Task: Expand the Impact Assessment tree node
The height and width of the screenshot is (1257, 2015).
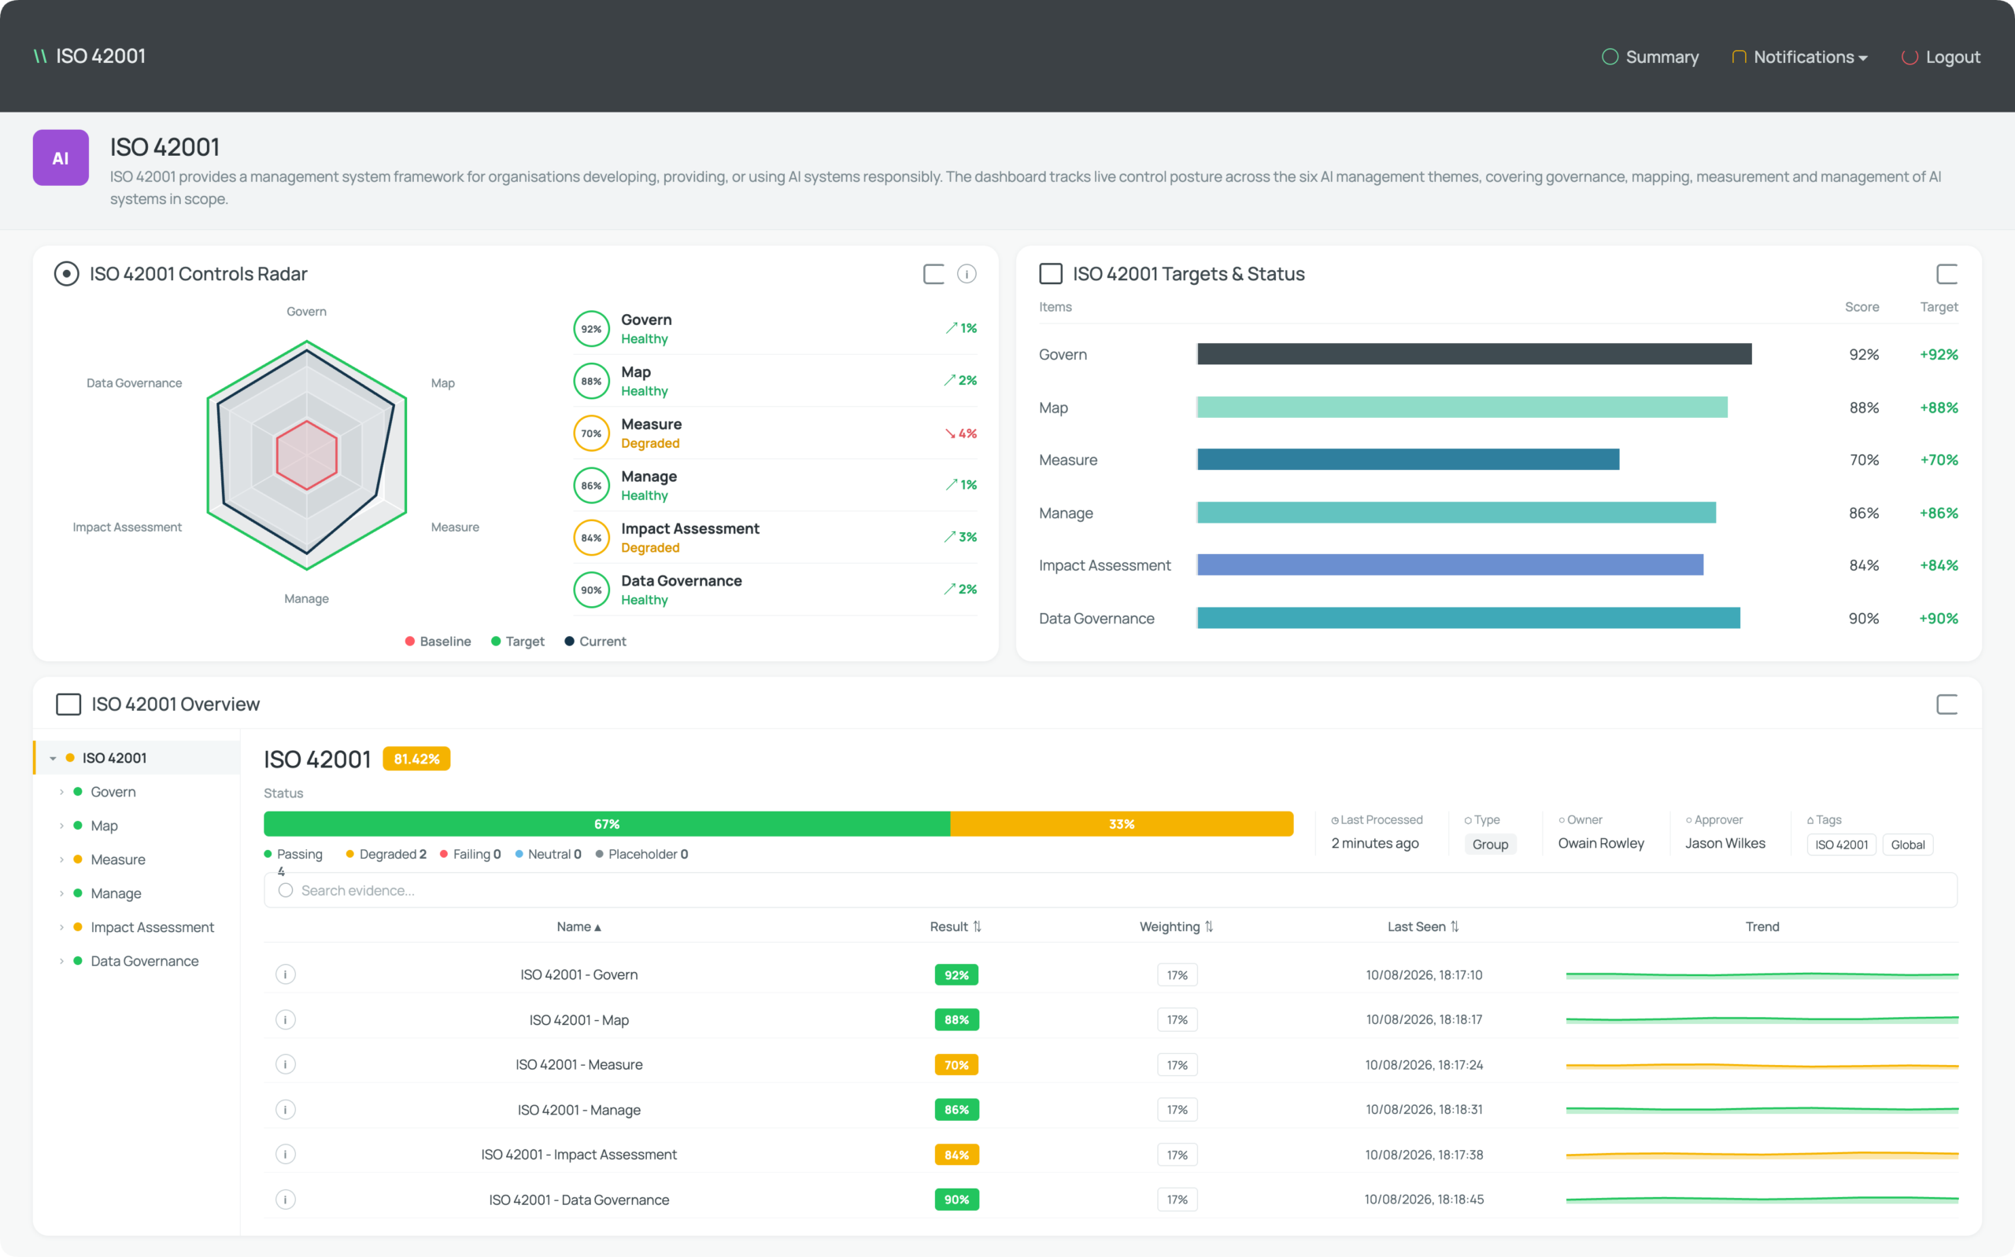Action: point(61,927)
